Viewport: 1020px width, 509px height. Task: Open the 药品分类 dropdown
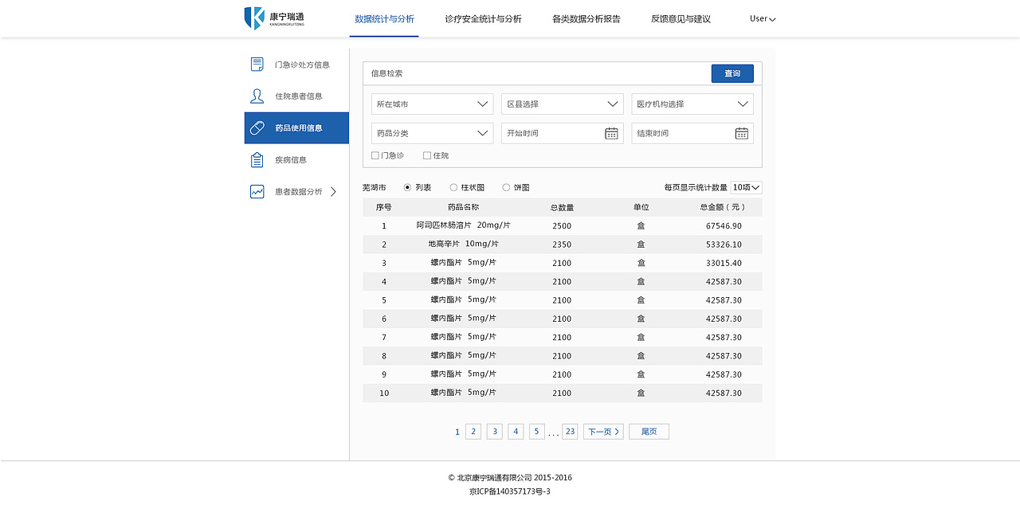coord(433,133)
